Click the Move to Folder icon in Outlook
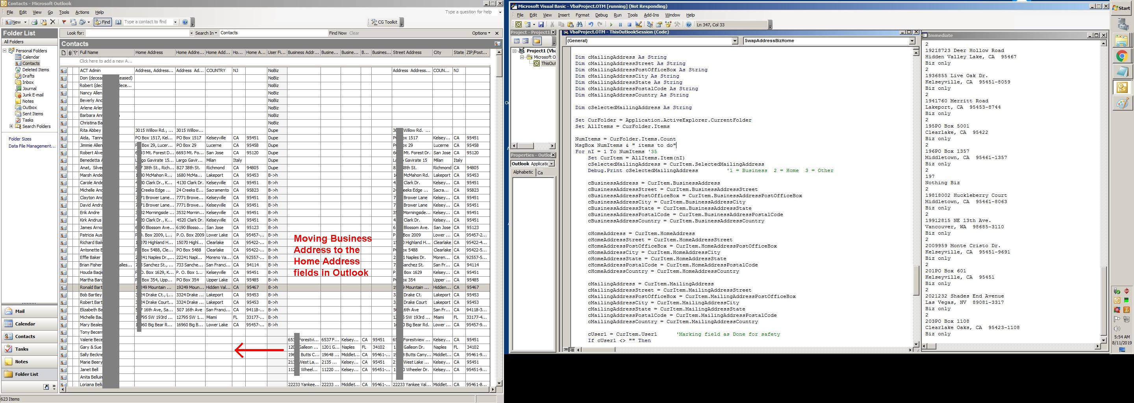The width and height of the screenshot is (1134, 403). [44, 22]
